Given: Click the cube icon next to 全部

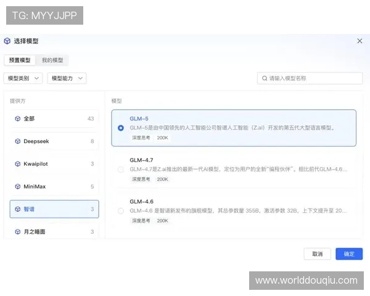Looking at the screenshot, I should tap(18, 118).
